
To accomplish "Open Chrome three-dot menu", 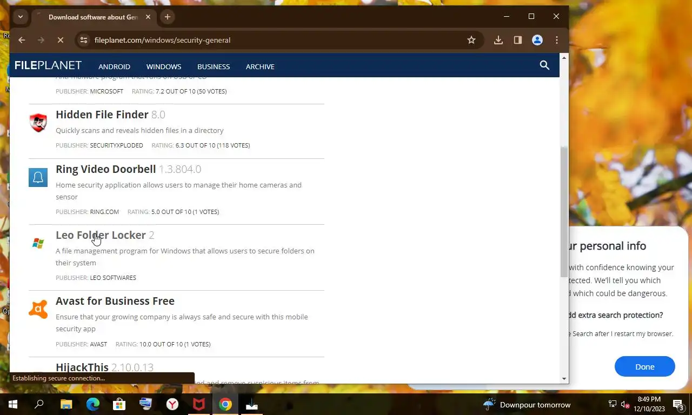I will click(557, 40).
